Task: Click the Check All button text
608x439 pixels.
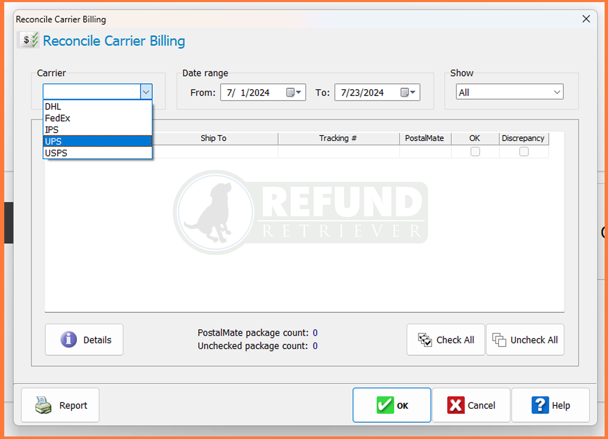Action: click(455, 340)
